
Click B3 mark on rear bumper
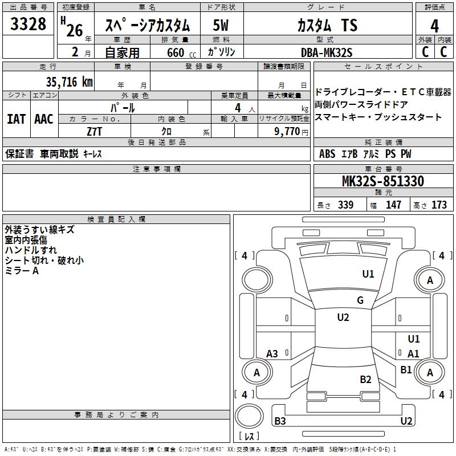pyautogui.click(x=280, y=421)
